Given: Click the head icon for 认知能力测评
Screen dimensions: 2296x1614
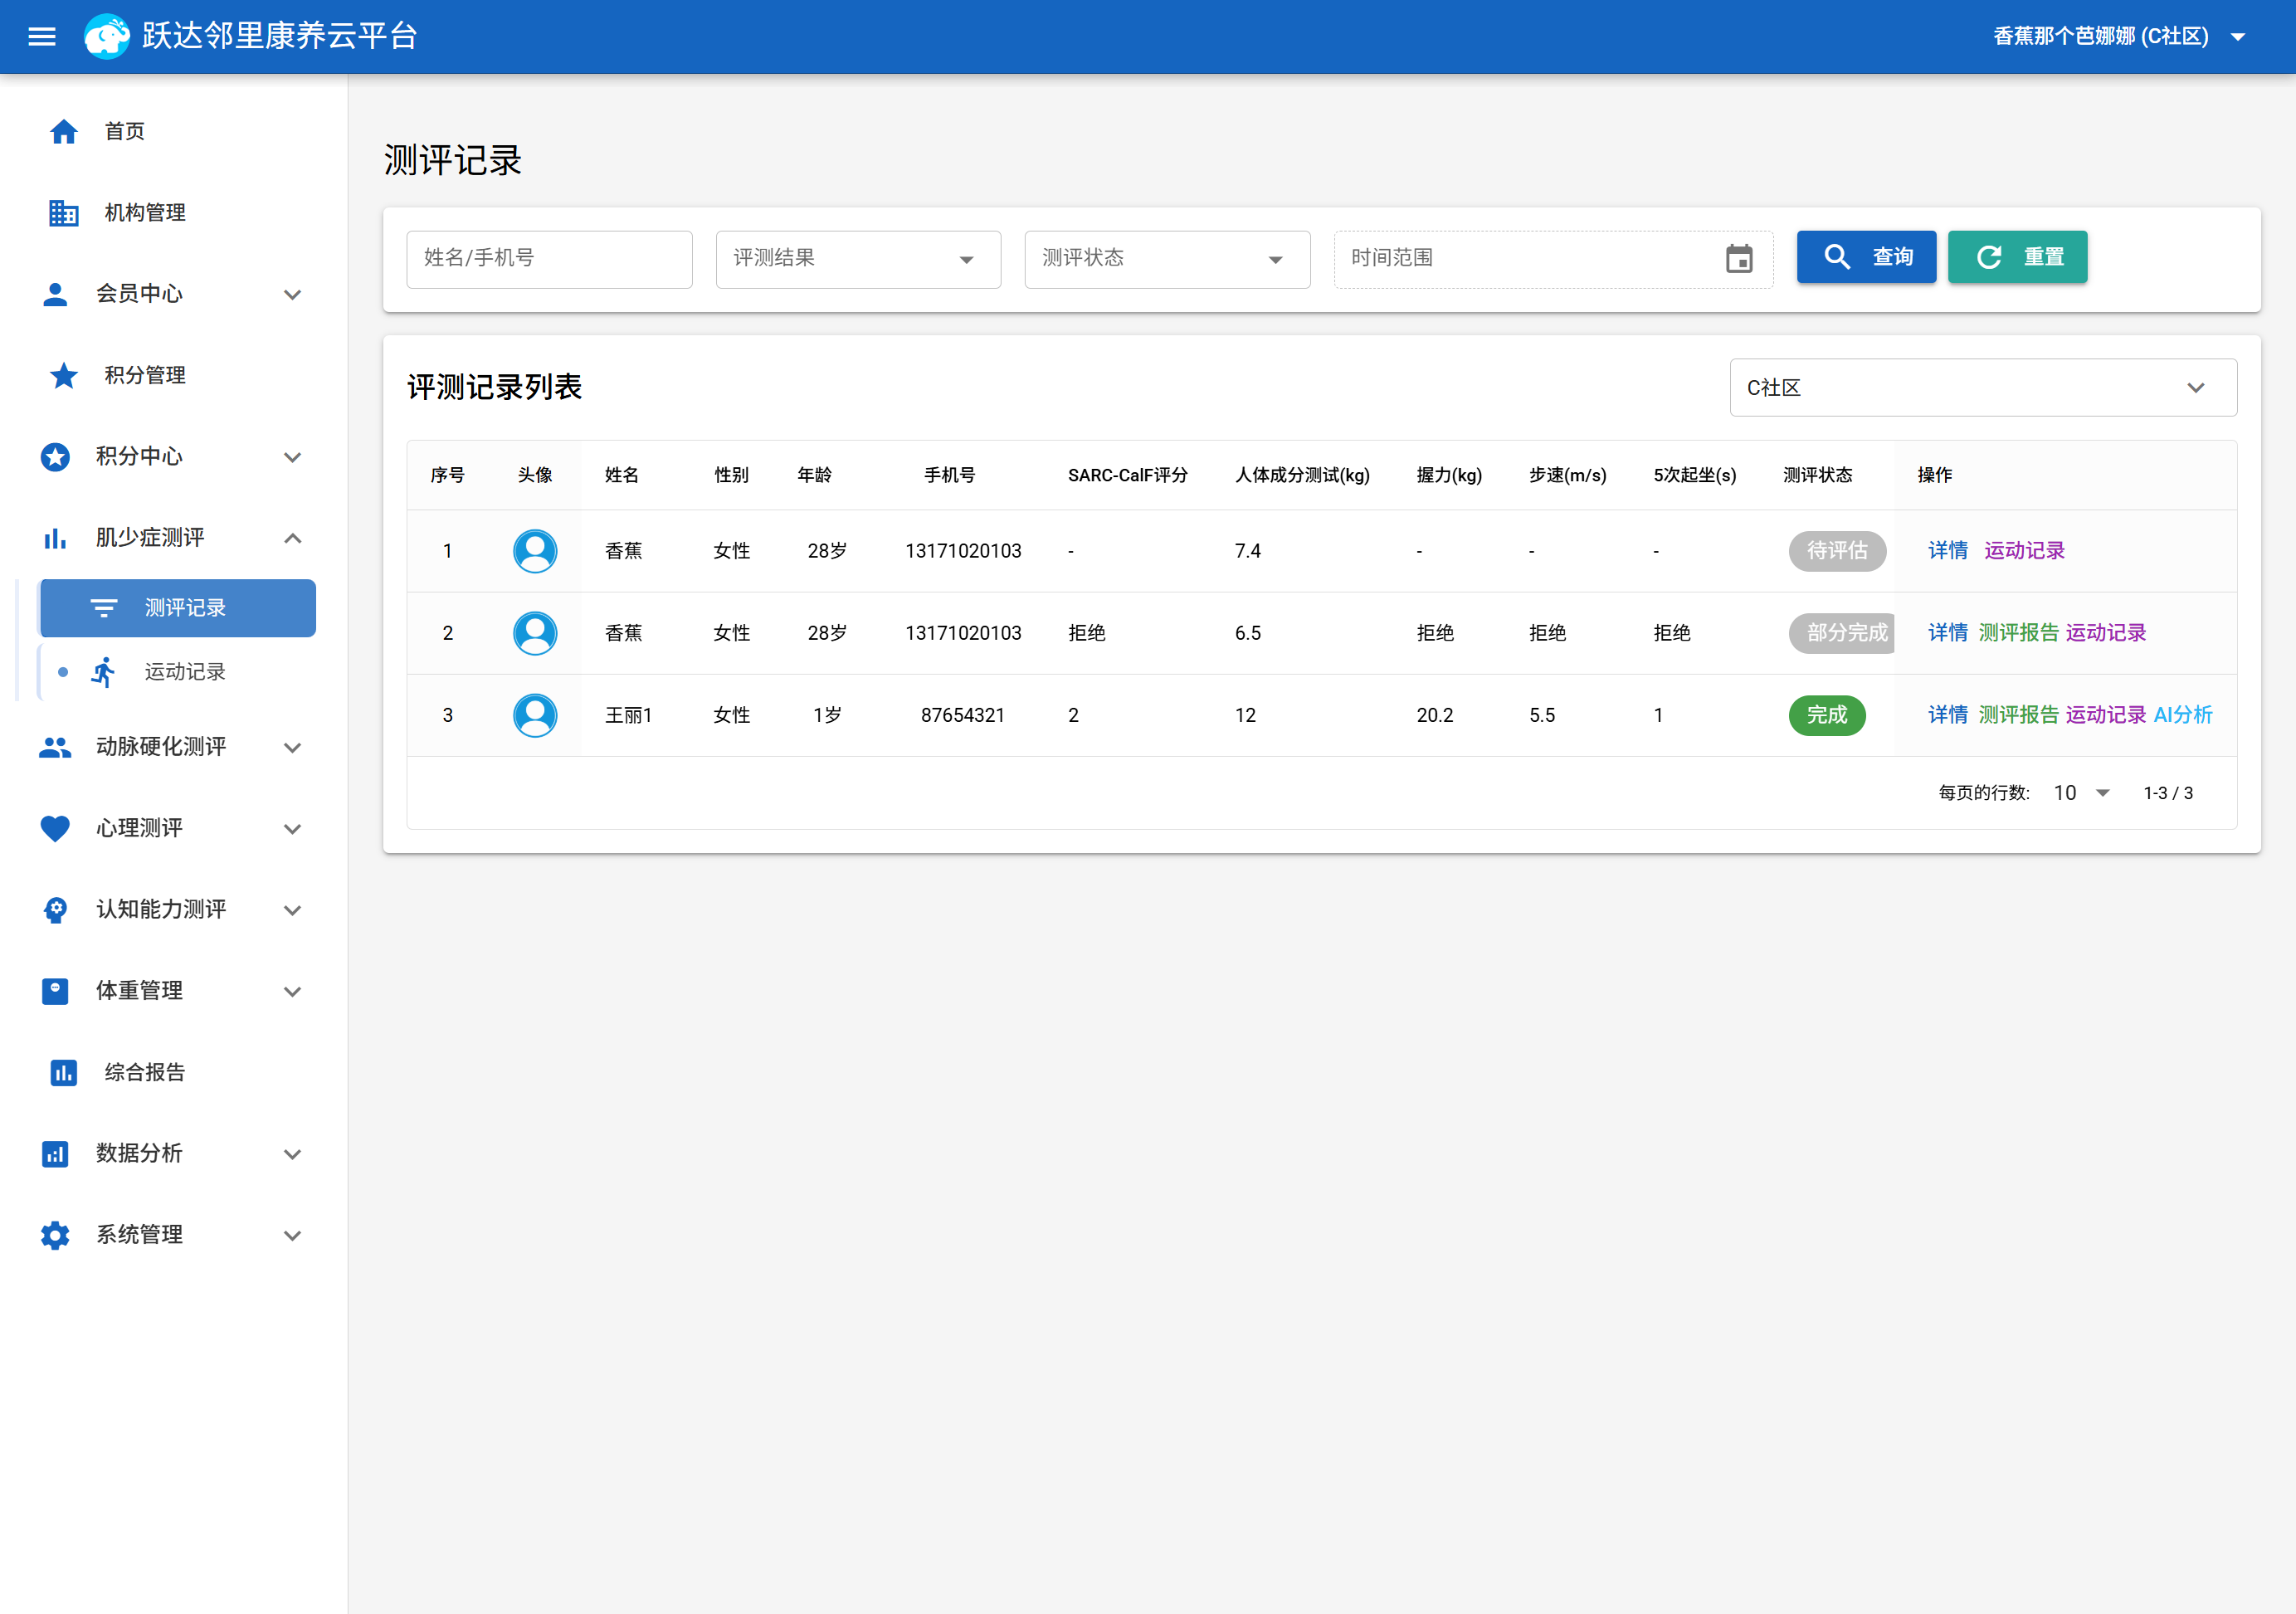Looking at the screenshot, I should (55, 910).
